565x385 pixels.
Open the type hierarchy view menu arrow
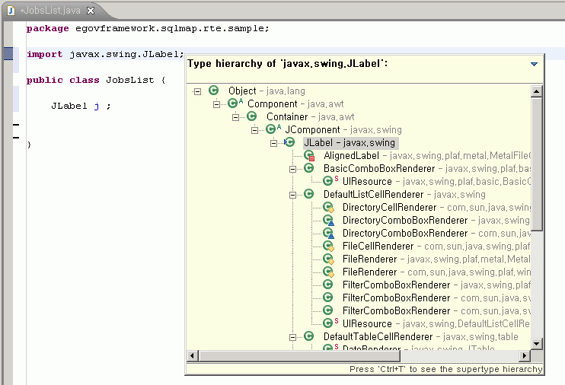tap(534, 65)
